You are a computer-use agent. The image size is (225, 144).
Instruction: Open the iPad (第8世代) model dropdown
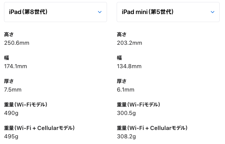(55, 12)
